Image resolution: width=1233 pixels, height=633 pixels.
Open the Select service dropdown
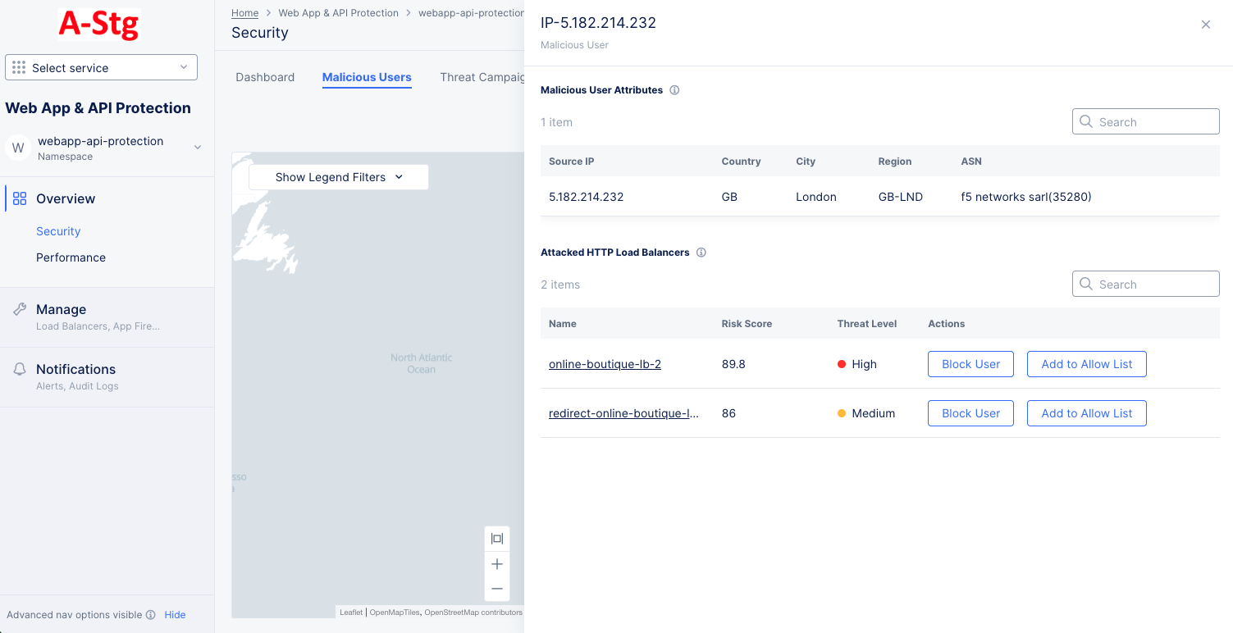pos(185,67)
